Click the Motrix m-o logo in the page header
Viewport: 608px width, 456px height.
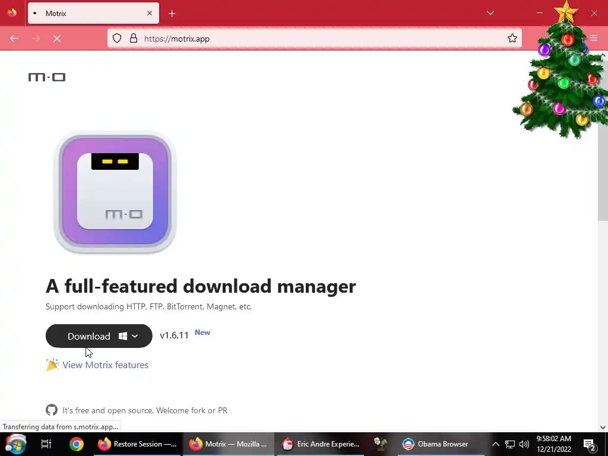46,77
